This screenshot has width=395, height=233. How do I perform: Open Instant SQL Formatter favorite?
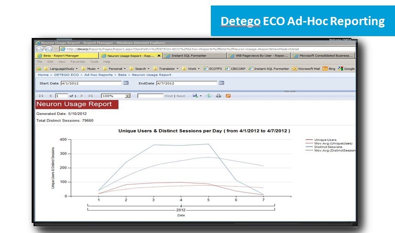click(269, 69)
